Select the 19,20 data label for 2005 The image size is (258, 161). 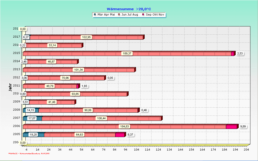point(33,135)
